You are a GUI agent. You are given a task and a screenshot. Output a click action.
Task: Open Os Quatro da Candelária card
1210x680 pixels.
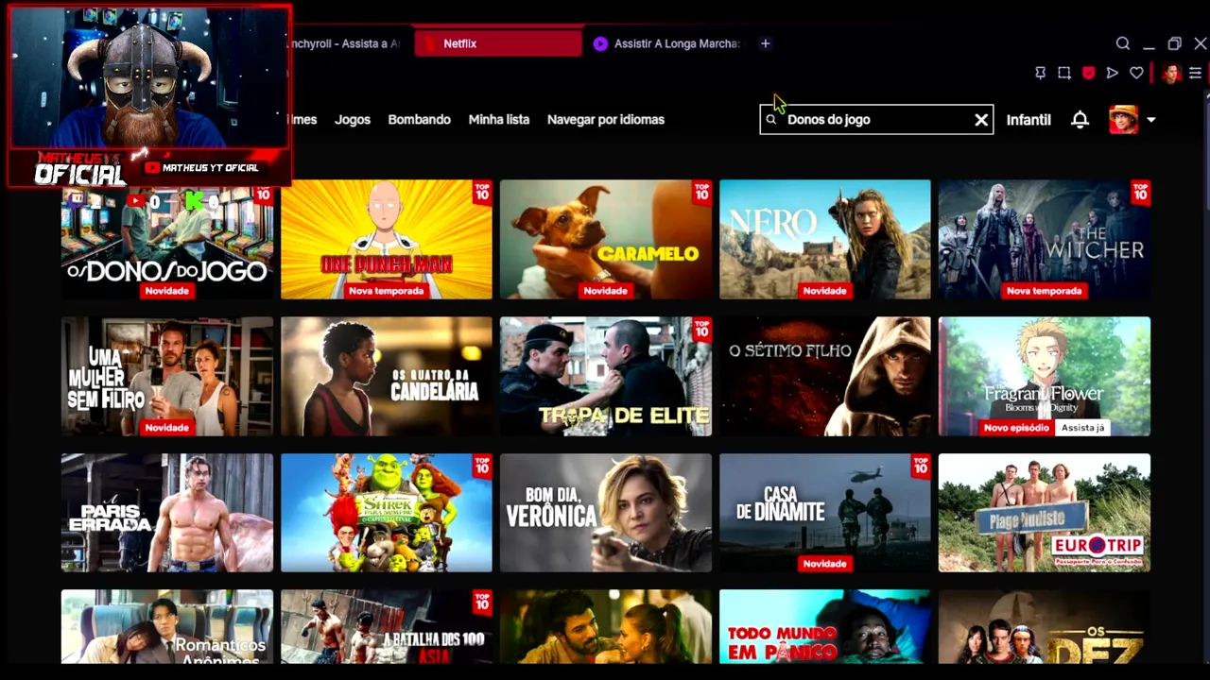[x=387, y=377]
